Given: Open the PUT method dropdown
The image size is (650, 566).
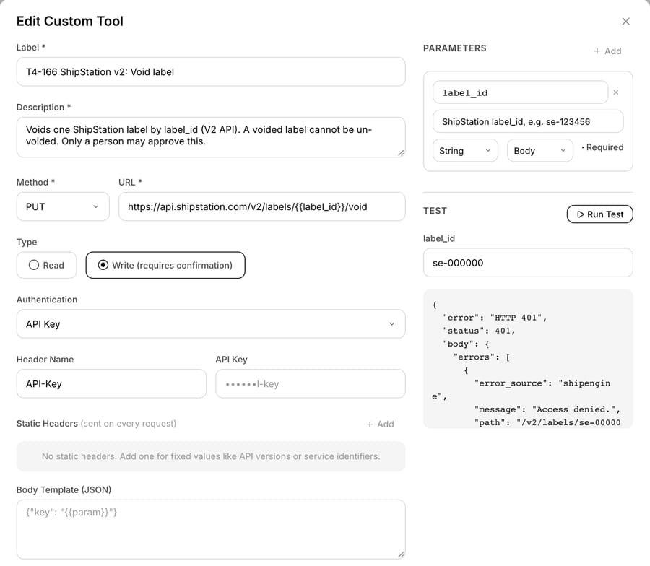Looking at the screenshot, I should coord(63,206).
